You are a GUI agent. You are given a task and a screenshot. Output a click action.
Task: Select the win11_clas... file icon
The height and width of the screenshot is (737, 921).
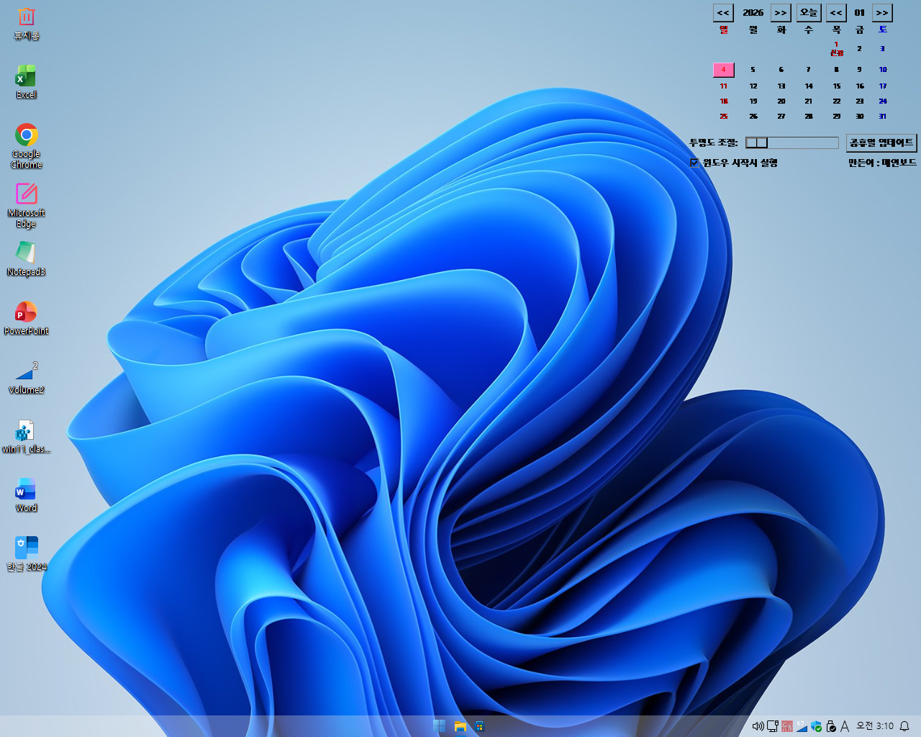(27, 436)
